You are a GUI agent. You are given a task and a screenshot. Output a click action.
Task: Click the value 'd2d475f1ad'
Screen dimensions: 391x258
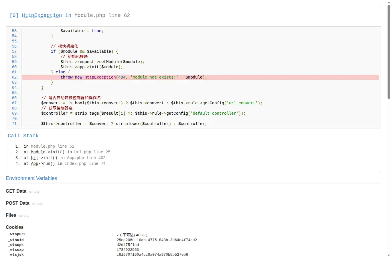pyautogui.click(x=128, y=245)
